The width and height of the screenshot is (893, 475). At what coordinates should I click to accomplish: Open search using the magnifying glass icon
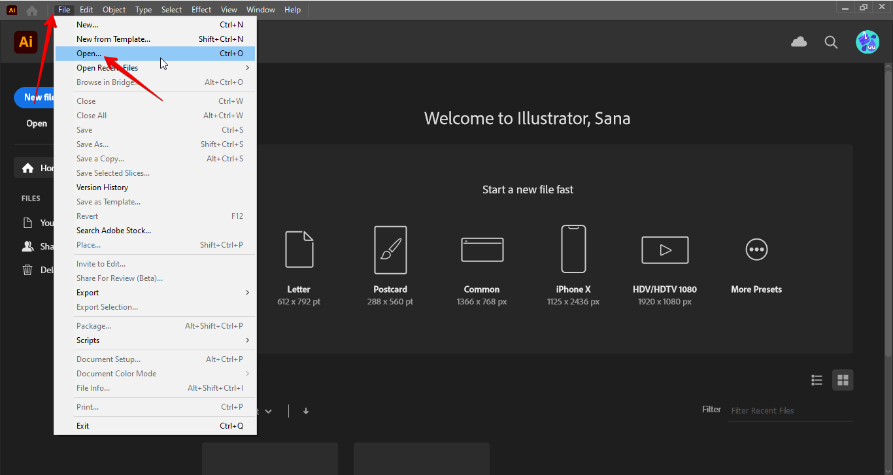(x=830, y=42)
